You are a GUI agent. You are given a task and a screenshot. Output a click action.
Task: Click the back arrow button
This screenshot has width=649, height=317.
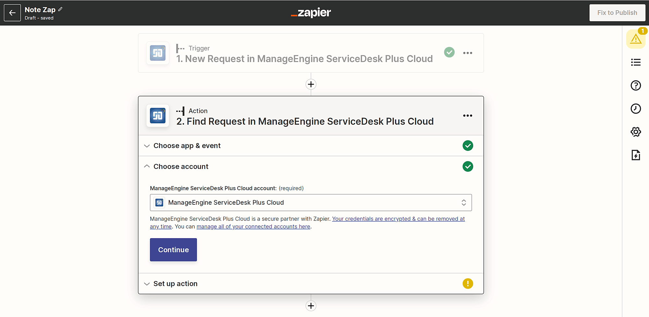coord(12,13)
